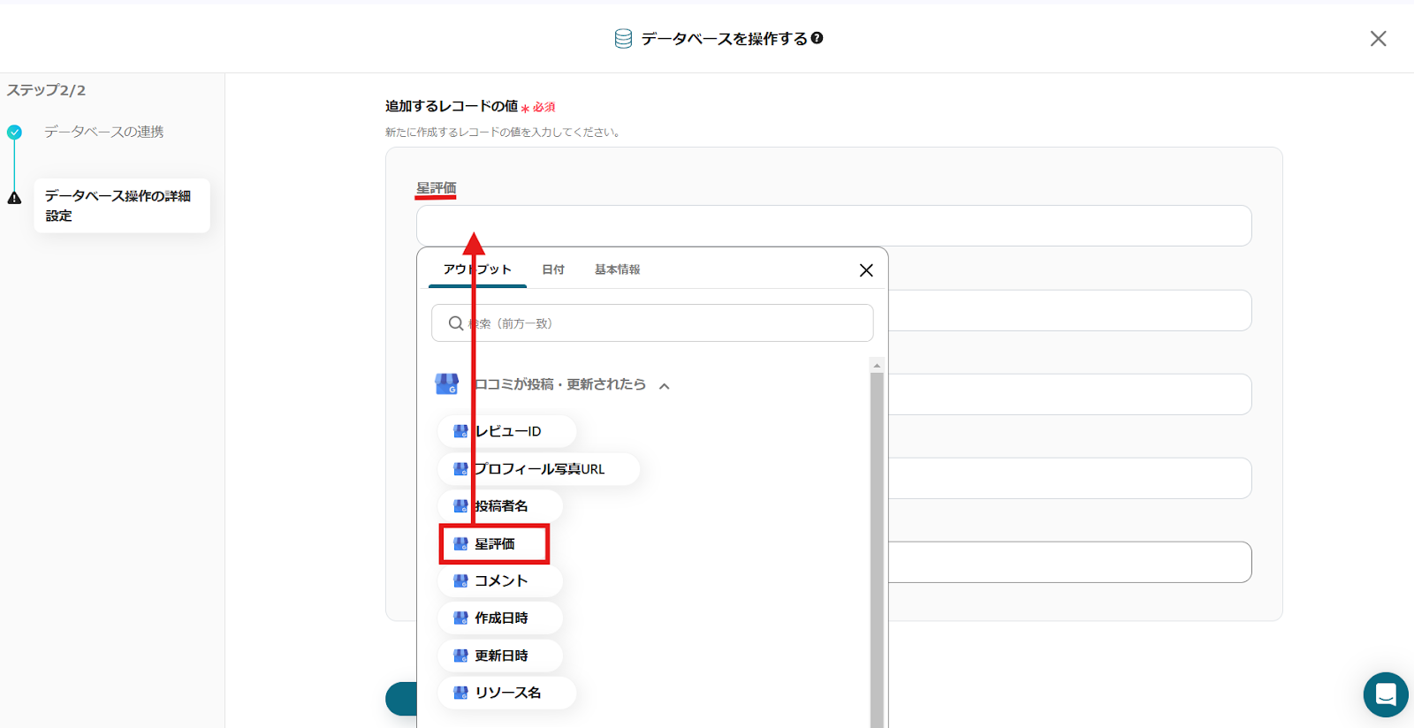
Task: Click the database icon in the header
Action: (x=623, y=39)
